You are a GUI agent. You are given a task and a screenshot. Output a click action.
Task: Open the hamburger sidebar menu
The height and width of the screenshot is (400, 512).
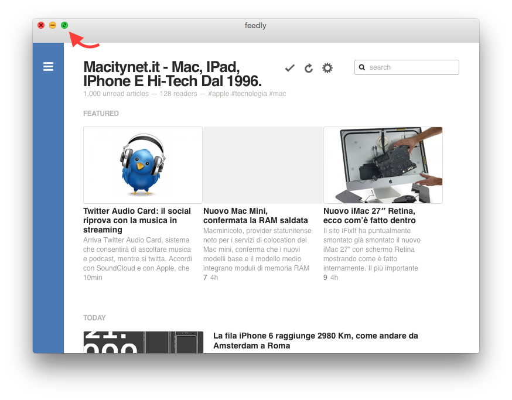coord(48,67)
